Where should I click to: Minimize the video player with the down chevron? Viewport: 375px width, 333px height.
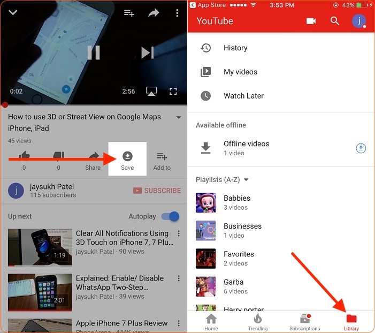[13, 12]
